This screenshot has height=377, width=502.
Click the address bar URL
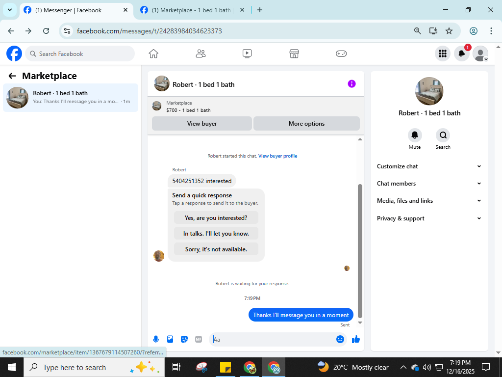click(149, 31)
